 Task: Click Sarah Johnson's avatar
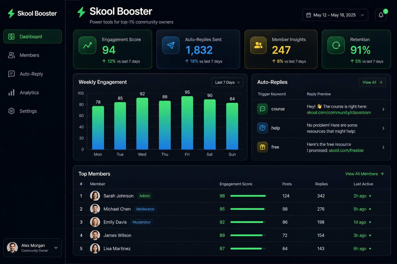point(95,196)
